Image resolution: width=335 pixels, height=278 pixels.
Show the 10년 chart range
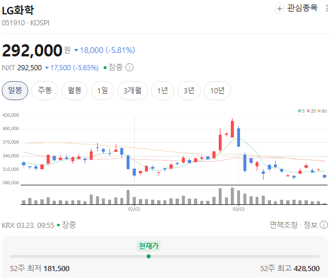point(217,90)
